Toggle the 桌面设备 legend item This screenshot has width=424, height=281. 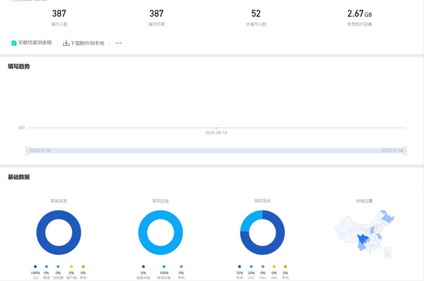pos(143,267)
